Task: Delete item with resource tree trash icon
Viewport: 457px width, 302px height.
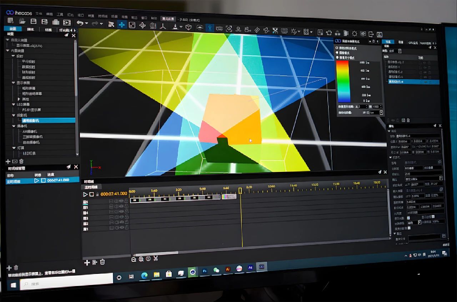Action: [21, 162]
